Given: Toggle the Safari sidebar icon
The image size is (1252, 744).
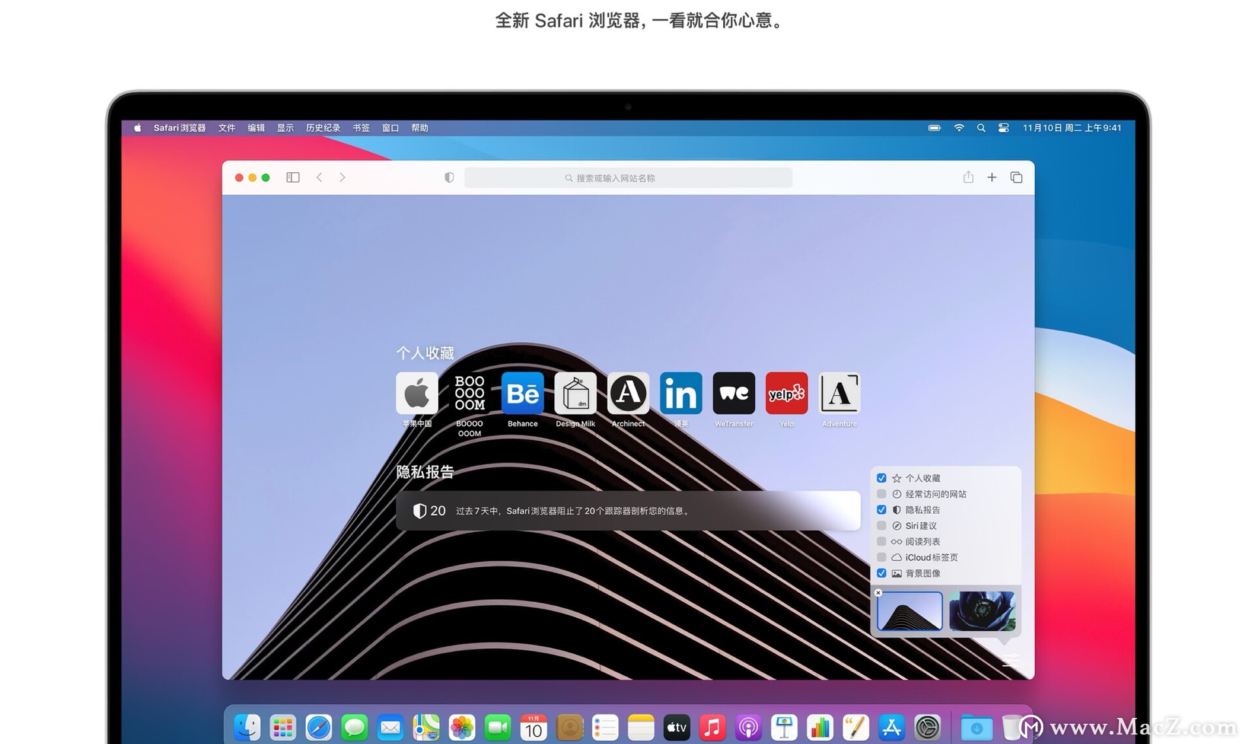Looking at the screenshot, I should (x=293, y=177).
